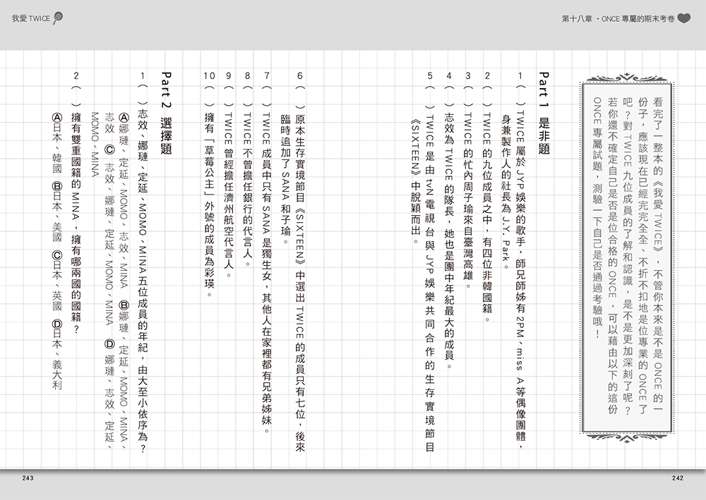
Task: Choose option Ⓒ 日本、英國
Action: [57, 281]
